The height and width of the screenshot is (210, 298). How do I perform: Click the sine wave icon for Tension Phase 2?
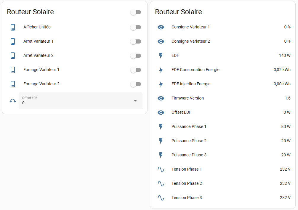click(161, 184)
